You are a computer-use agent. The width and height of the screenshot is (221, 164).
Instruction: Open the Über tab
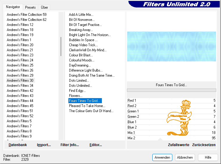(x=44, y=7)
